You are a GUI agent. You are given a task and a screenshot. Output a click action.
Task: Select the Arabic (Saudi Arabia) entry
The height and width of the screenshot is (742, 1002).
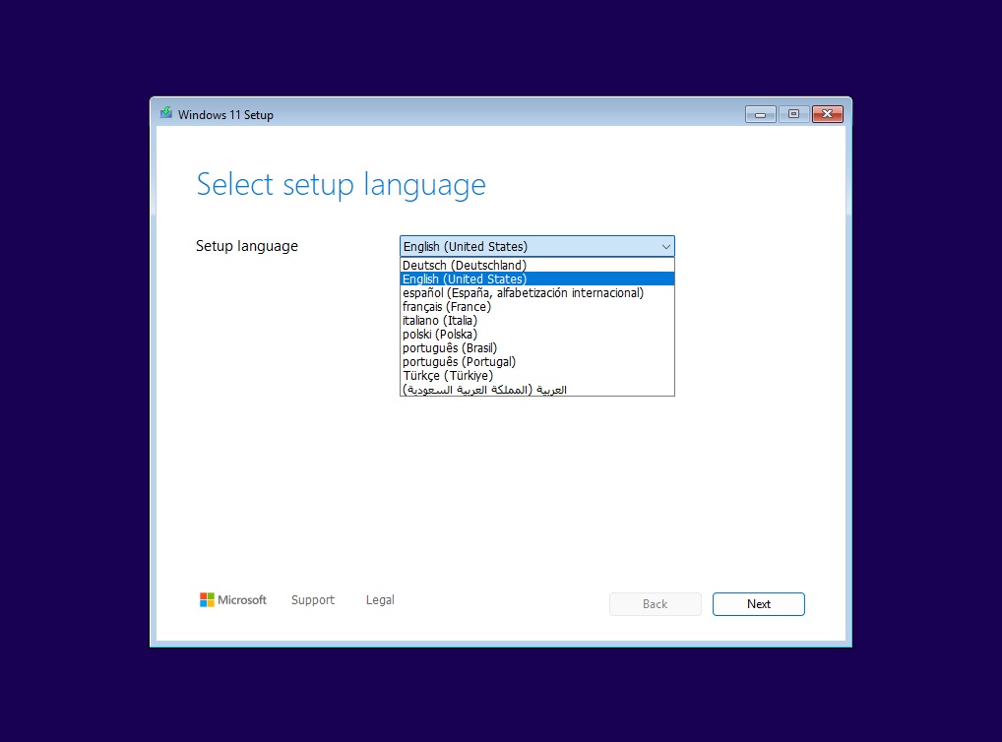pyautogui.click(x=536, y=390)
